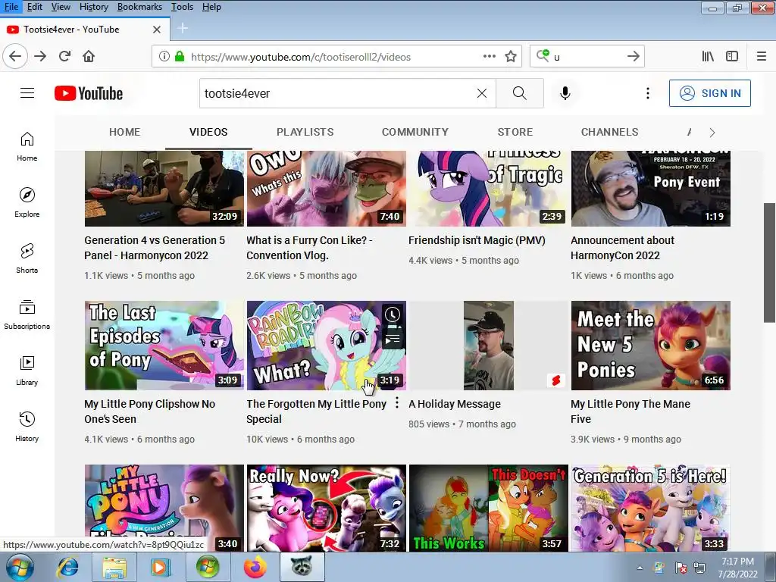
Task: Click the A Holiday Message Shorts thumbnail
Action: point(489,346)
